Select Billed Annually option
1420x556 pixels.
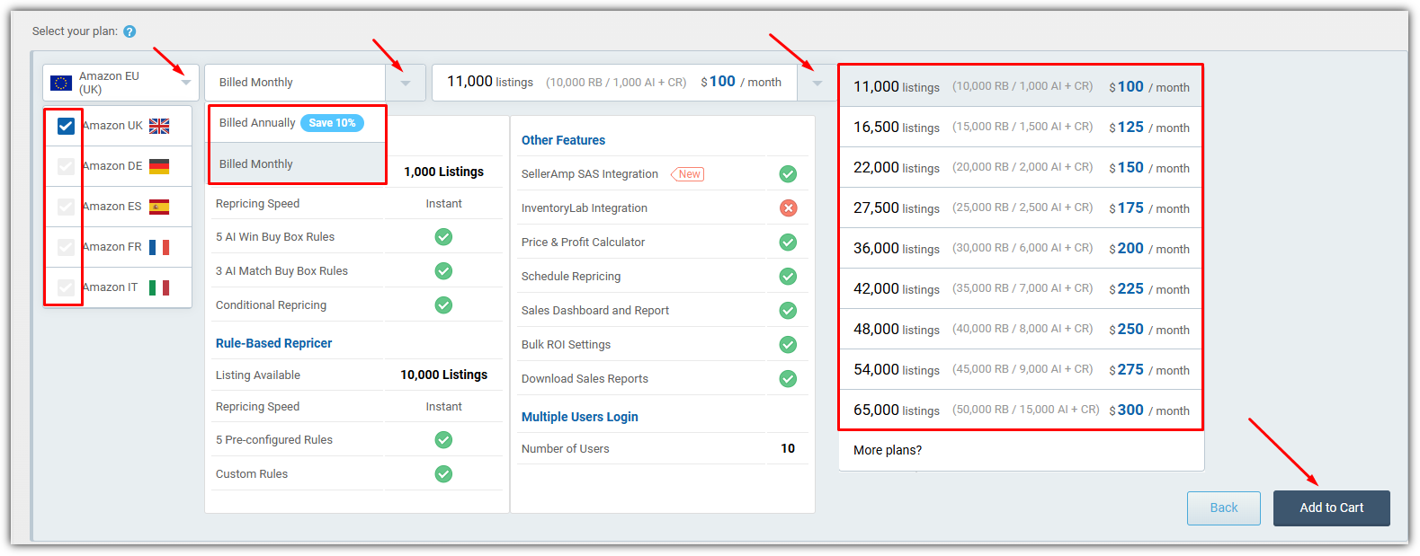[x=297, y=123]
